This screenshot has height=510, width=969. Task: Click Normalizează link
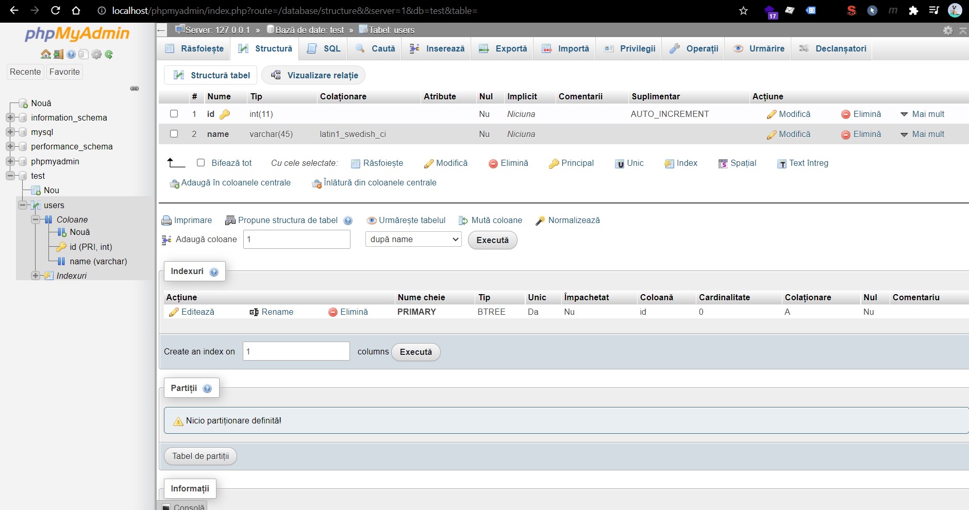click(x=567, y=220)
